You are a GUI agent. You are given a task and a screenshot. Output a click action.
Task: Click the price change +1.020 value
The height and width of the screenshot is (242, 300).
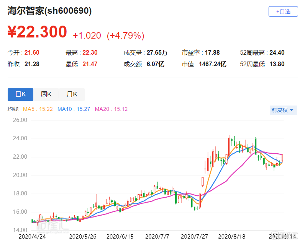(87, 36)
